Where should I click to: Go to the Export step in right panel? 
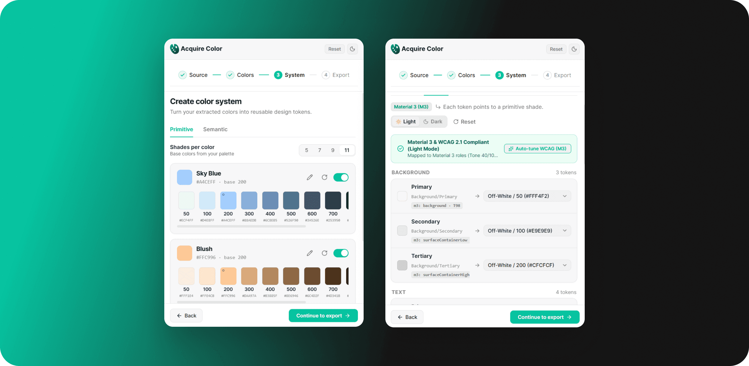(557, 75)
